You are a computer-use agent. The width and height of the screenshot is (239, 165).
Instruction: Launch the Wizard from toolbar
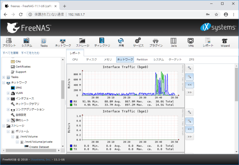coord(225,42)
